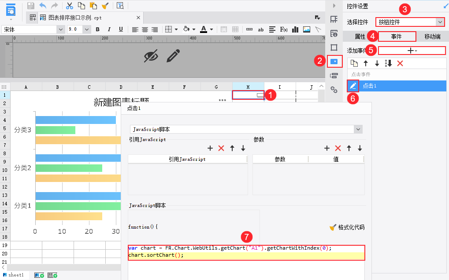Center align text
This screenshot has height=280, width=449.
145,29
